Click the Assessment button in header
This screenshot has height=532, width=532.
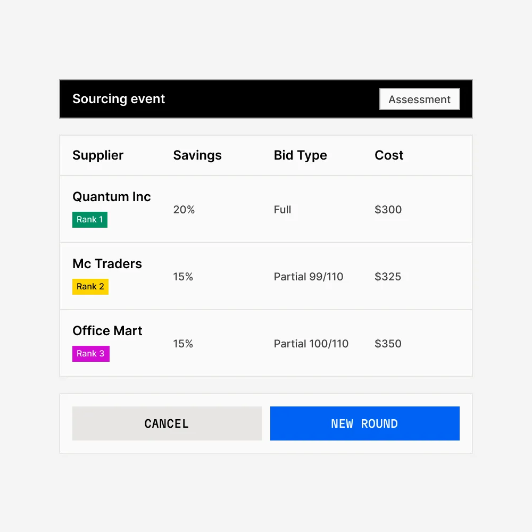[419, 99]
